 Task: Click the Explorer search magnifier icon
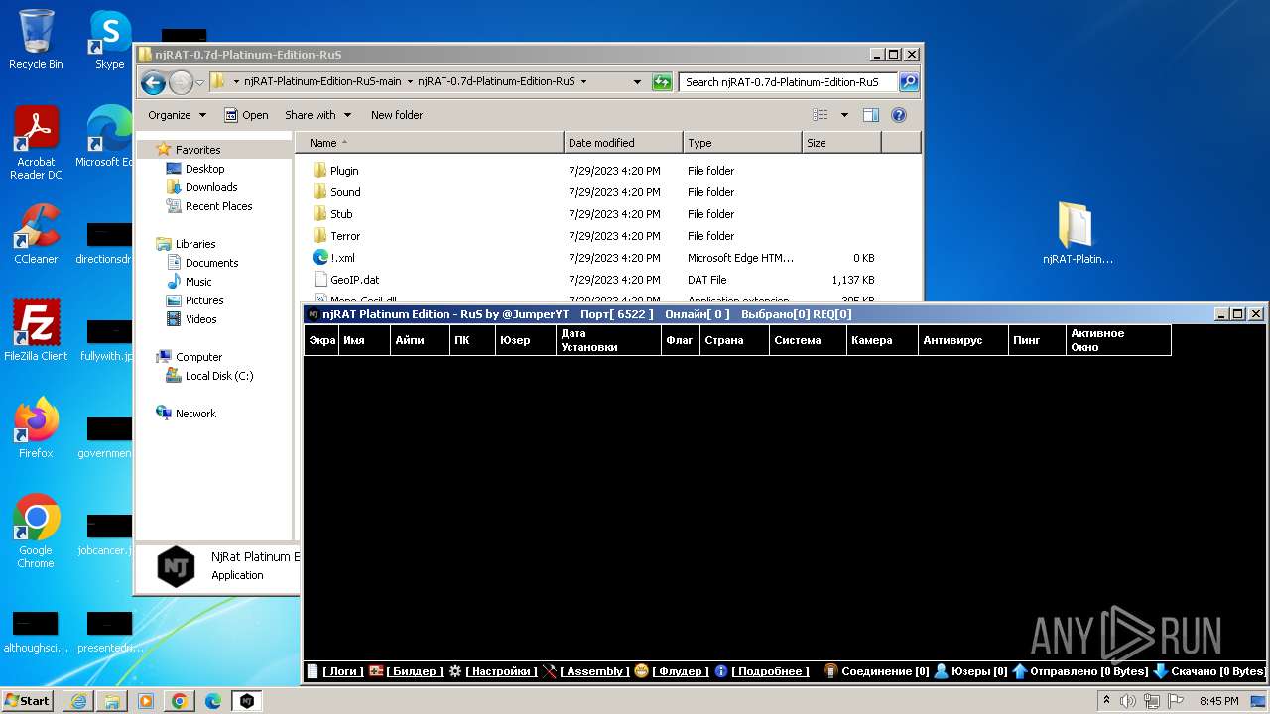point(908,82)
